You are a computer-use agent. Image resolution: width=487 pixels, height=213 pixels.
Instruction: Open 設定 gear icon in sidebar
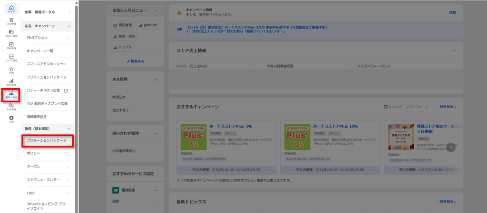point(11,119)
